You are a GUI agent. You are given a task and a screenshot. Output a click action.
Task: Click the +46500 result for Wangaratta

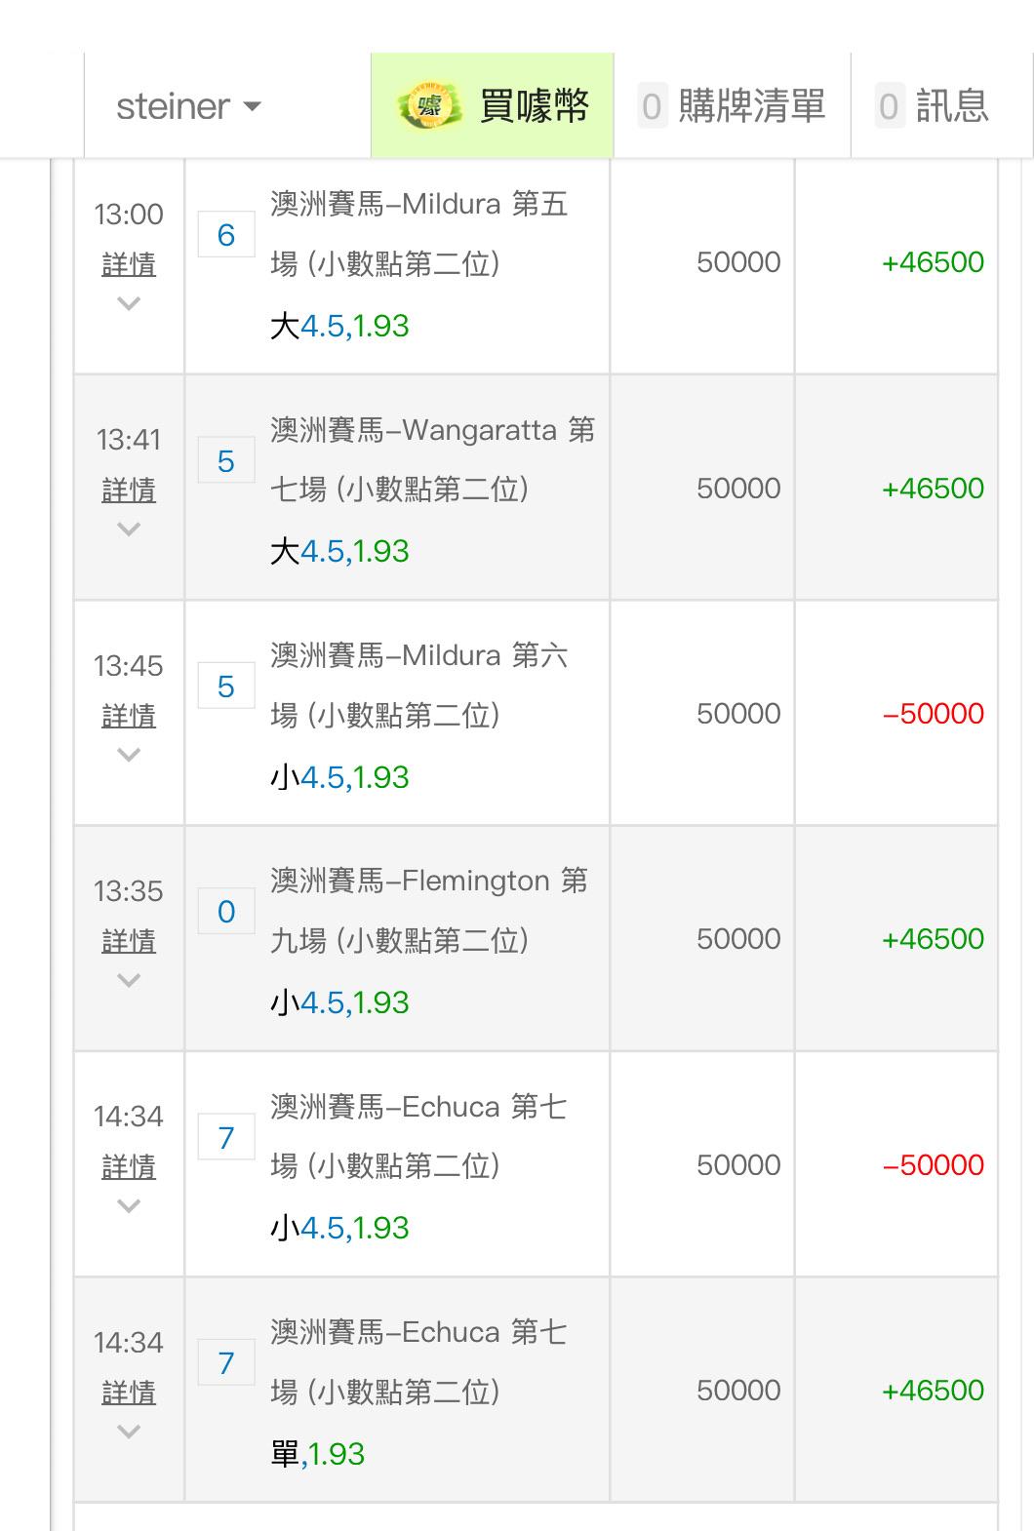click(x=933, y=489)
